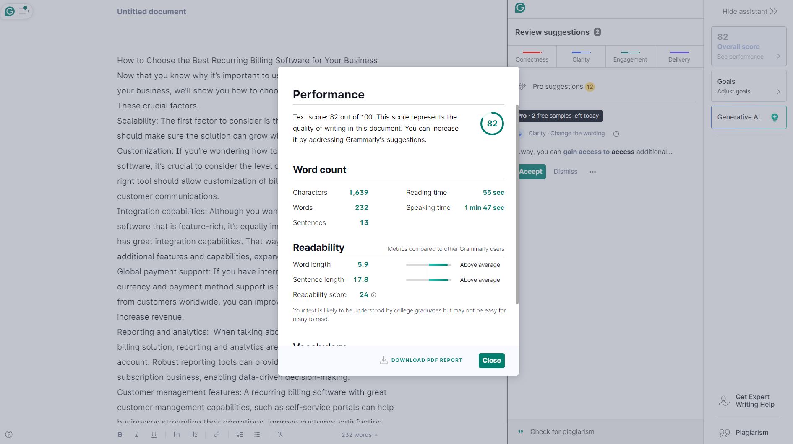The image size is (793, 444).
Task: Switch to the Correctness tab
Action: point(532,57)
